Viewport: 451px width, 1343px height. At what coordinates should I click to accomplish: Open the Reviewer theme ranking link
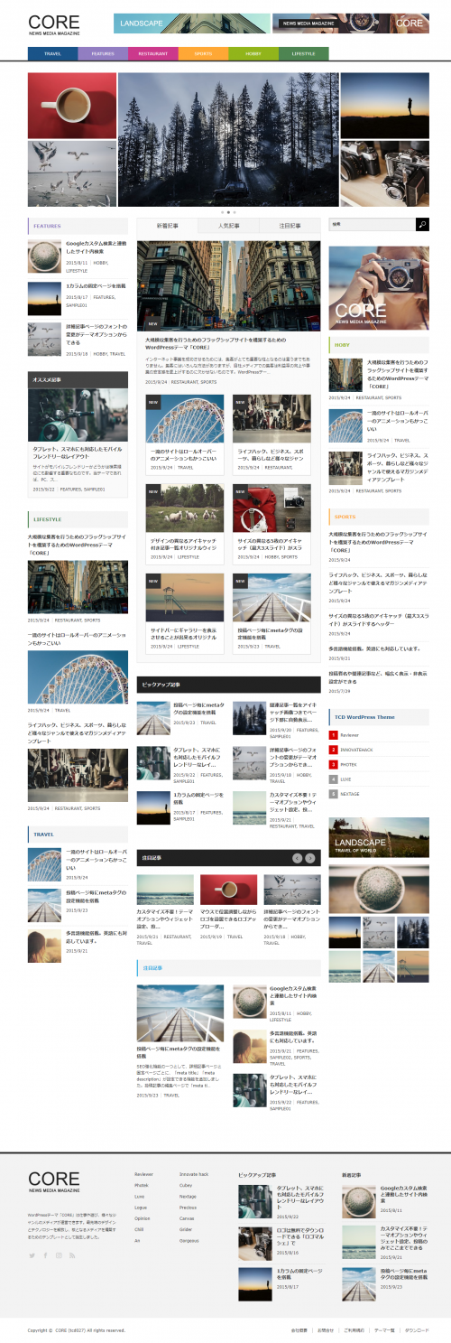349,736
